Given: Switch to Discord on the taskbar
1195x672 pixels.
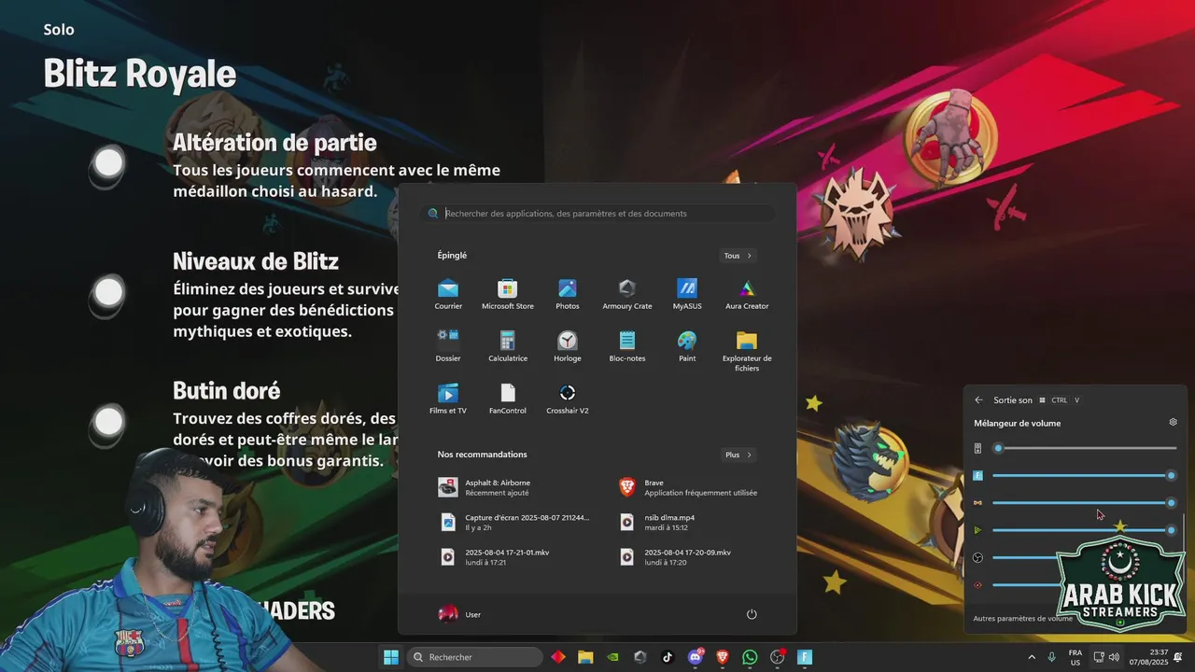Looking at the screenshot, I should pos(696,657).
